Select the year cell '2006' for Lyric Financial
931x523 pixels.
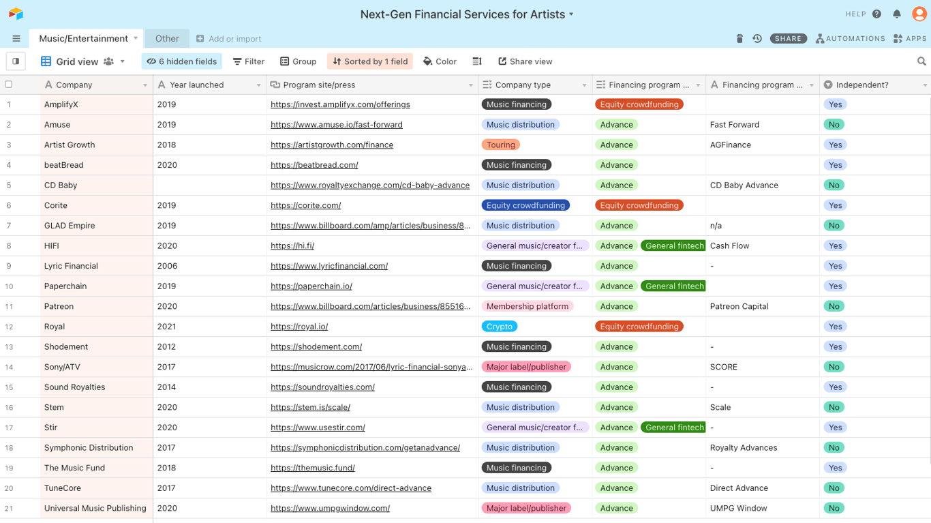point(210,266)
